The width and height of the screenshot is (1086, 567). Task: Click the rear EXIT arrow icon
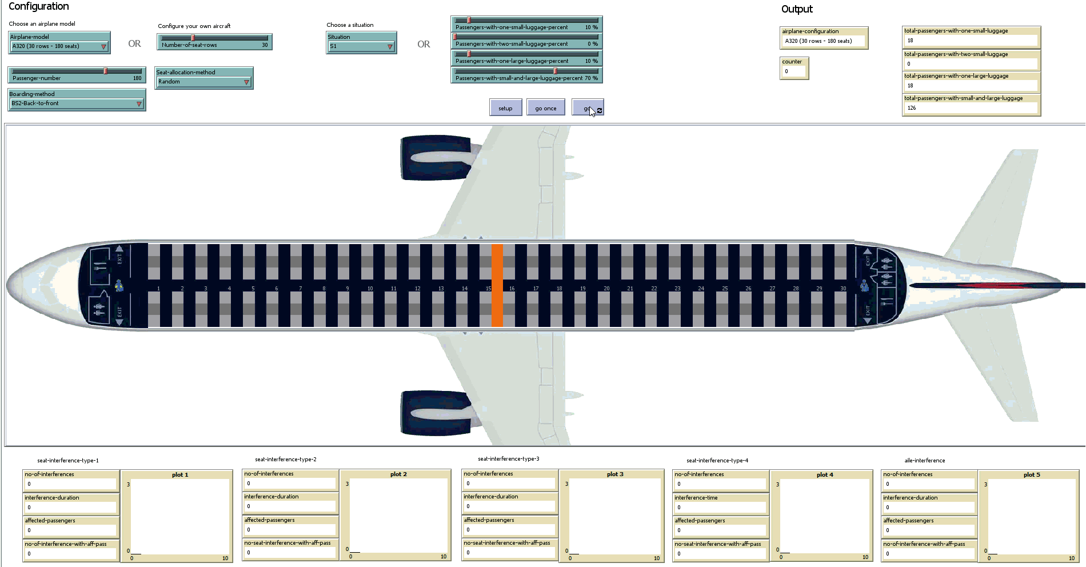pos(868,251)
